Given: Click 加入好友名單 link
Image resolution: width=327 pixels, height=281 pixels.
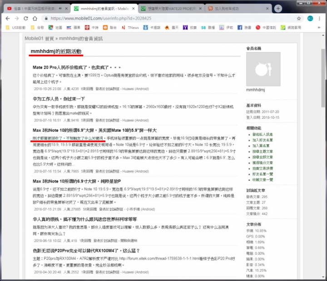Looking at the screenshot, I should pos(263,140).
